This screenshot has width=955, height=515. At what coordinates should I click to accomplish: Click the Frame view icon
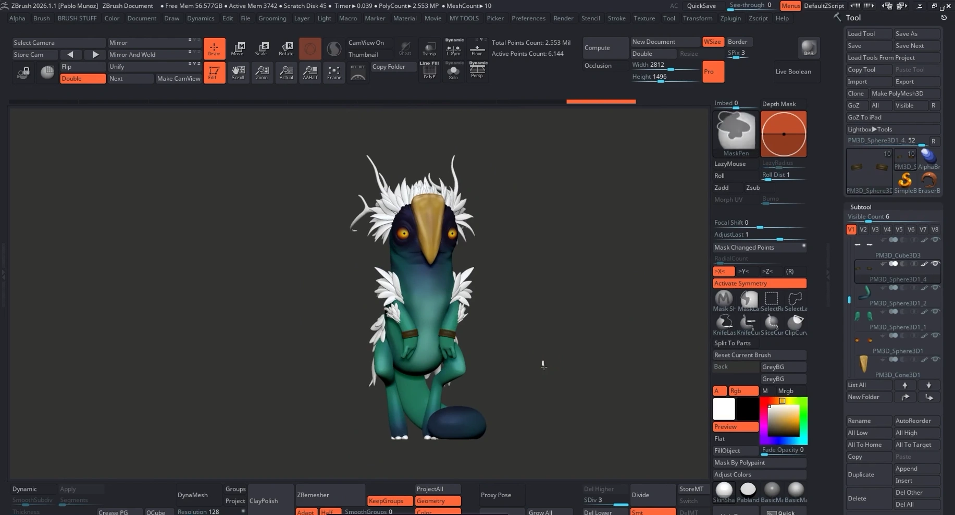click(334, 72)
